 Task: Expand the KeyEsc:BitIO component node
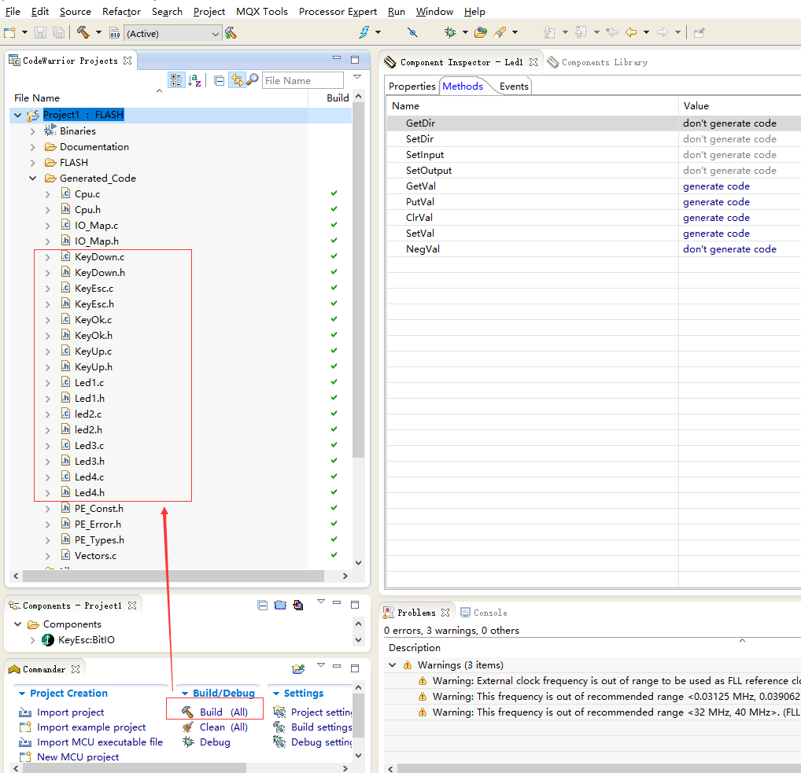point(33,640)
